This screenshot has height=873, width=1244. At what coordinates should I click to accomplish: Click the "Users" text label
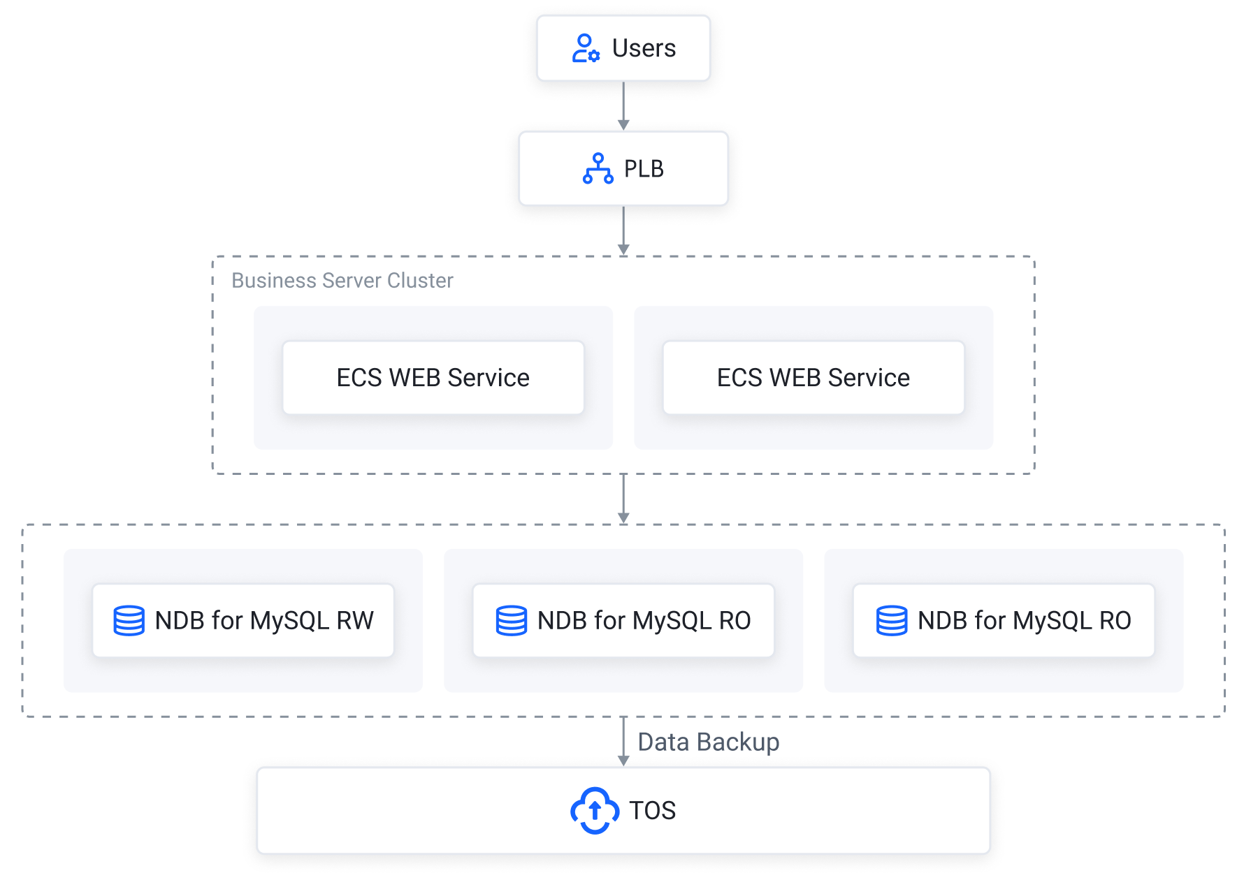(644, 48)
